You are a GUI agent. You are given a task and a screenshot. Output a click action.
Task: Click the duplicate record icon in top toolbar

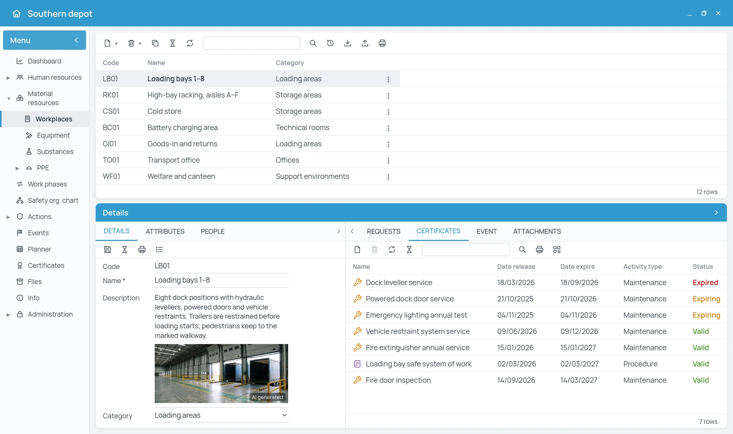point(155,43)
